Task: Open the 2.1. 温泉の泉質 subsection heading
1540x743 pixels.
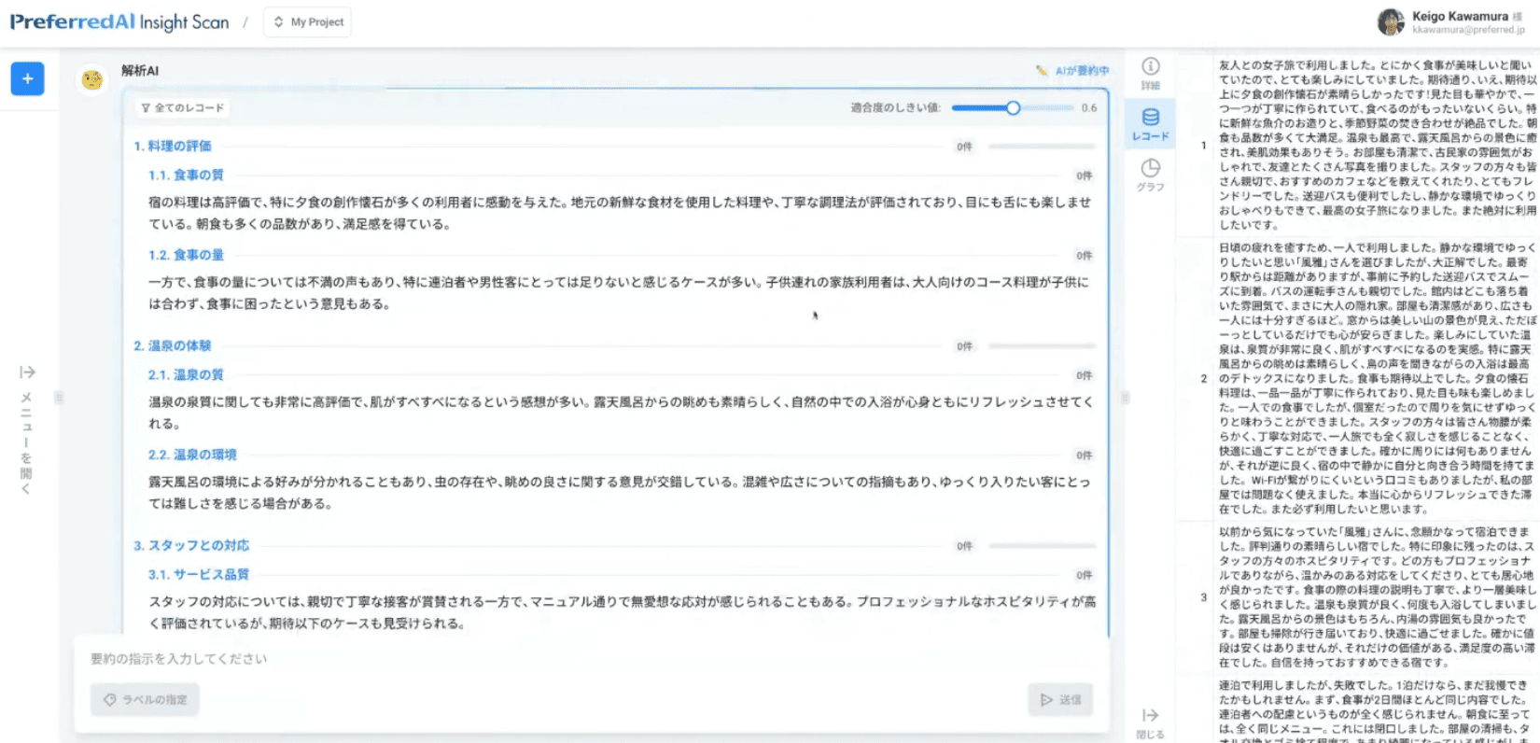Action: point(186,375)
